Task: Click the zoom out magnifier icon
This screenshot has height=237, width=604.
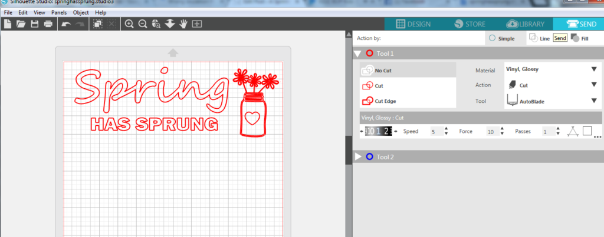Action: point(143,24)
